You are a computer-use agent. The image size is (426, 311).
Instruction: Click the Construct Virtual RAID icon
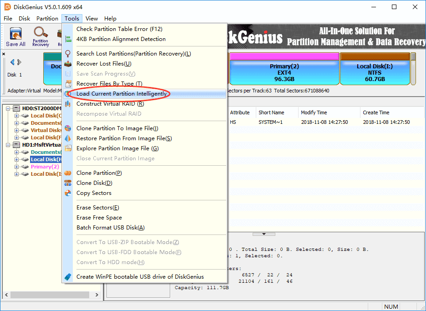click(68, 104)
